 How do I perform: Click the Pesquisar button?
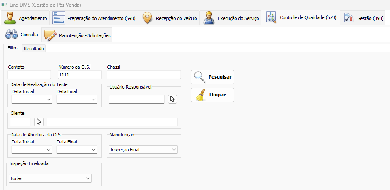pyautogui.click(x=212, y=77)
